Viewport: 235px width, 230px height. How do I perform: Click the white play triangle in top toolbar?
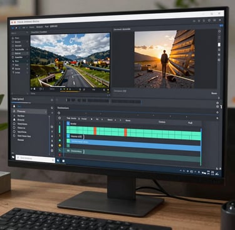pyautogui.click(x=16, y=28)
